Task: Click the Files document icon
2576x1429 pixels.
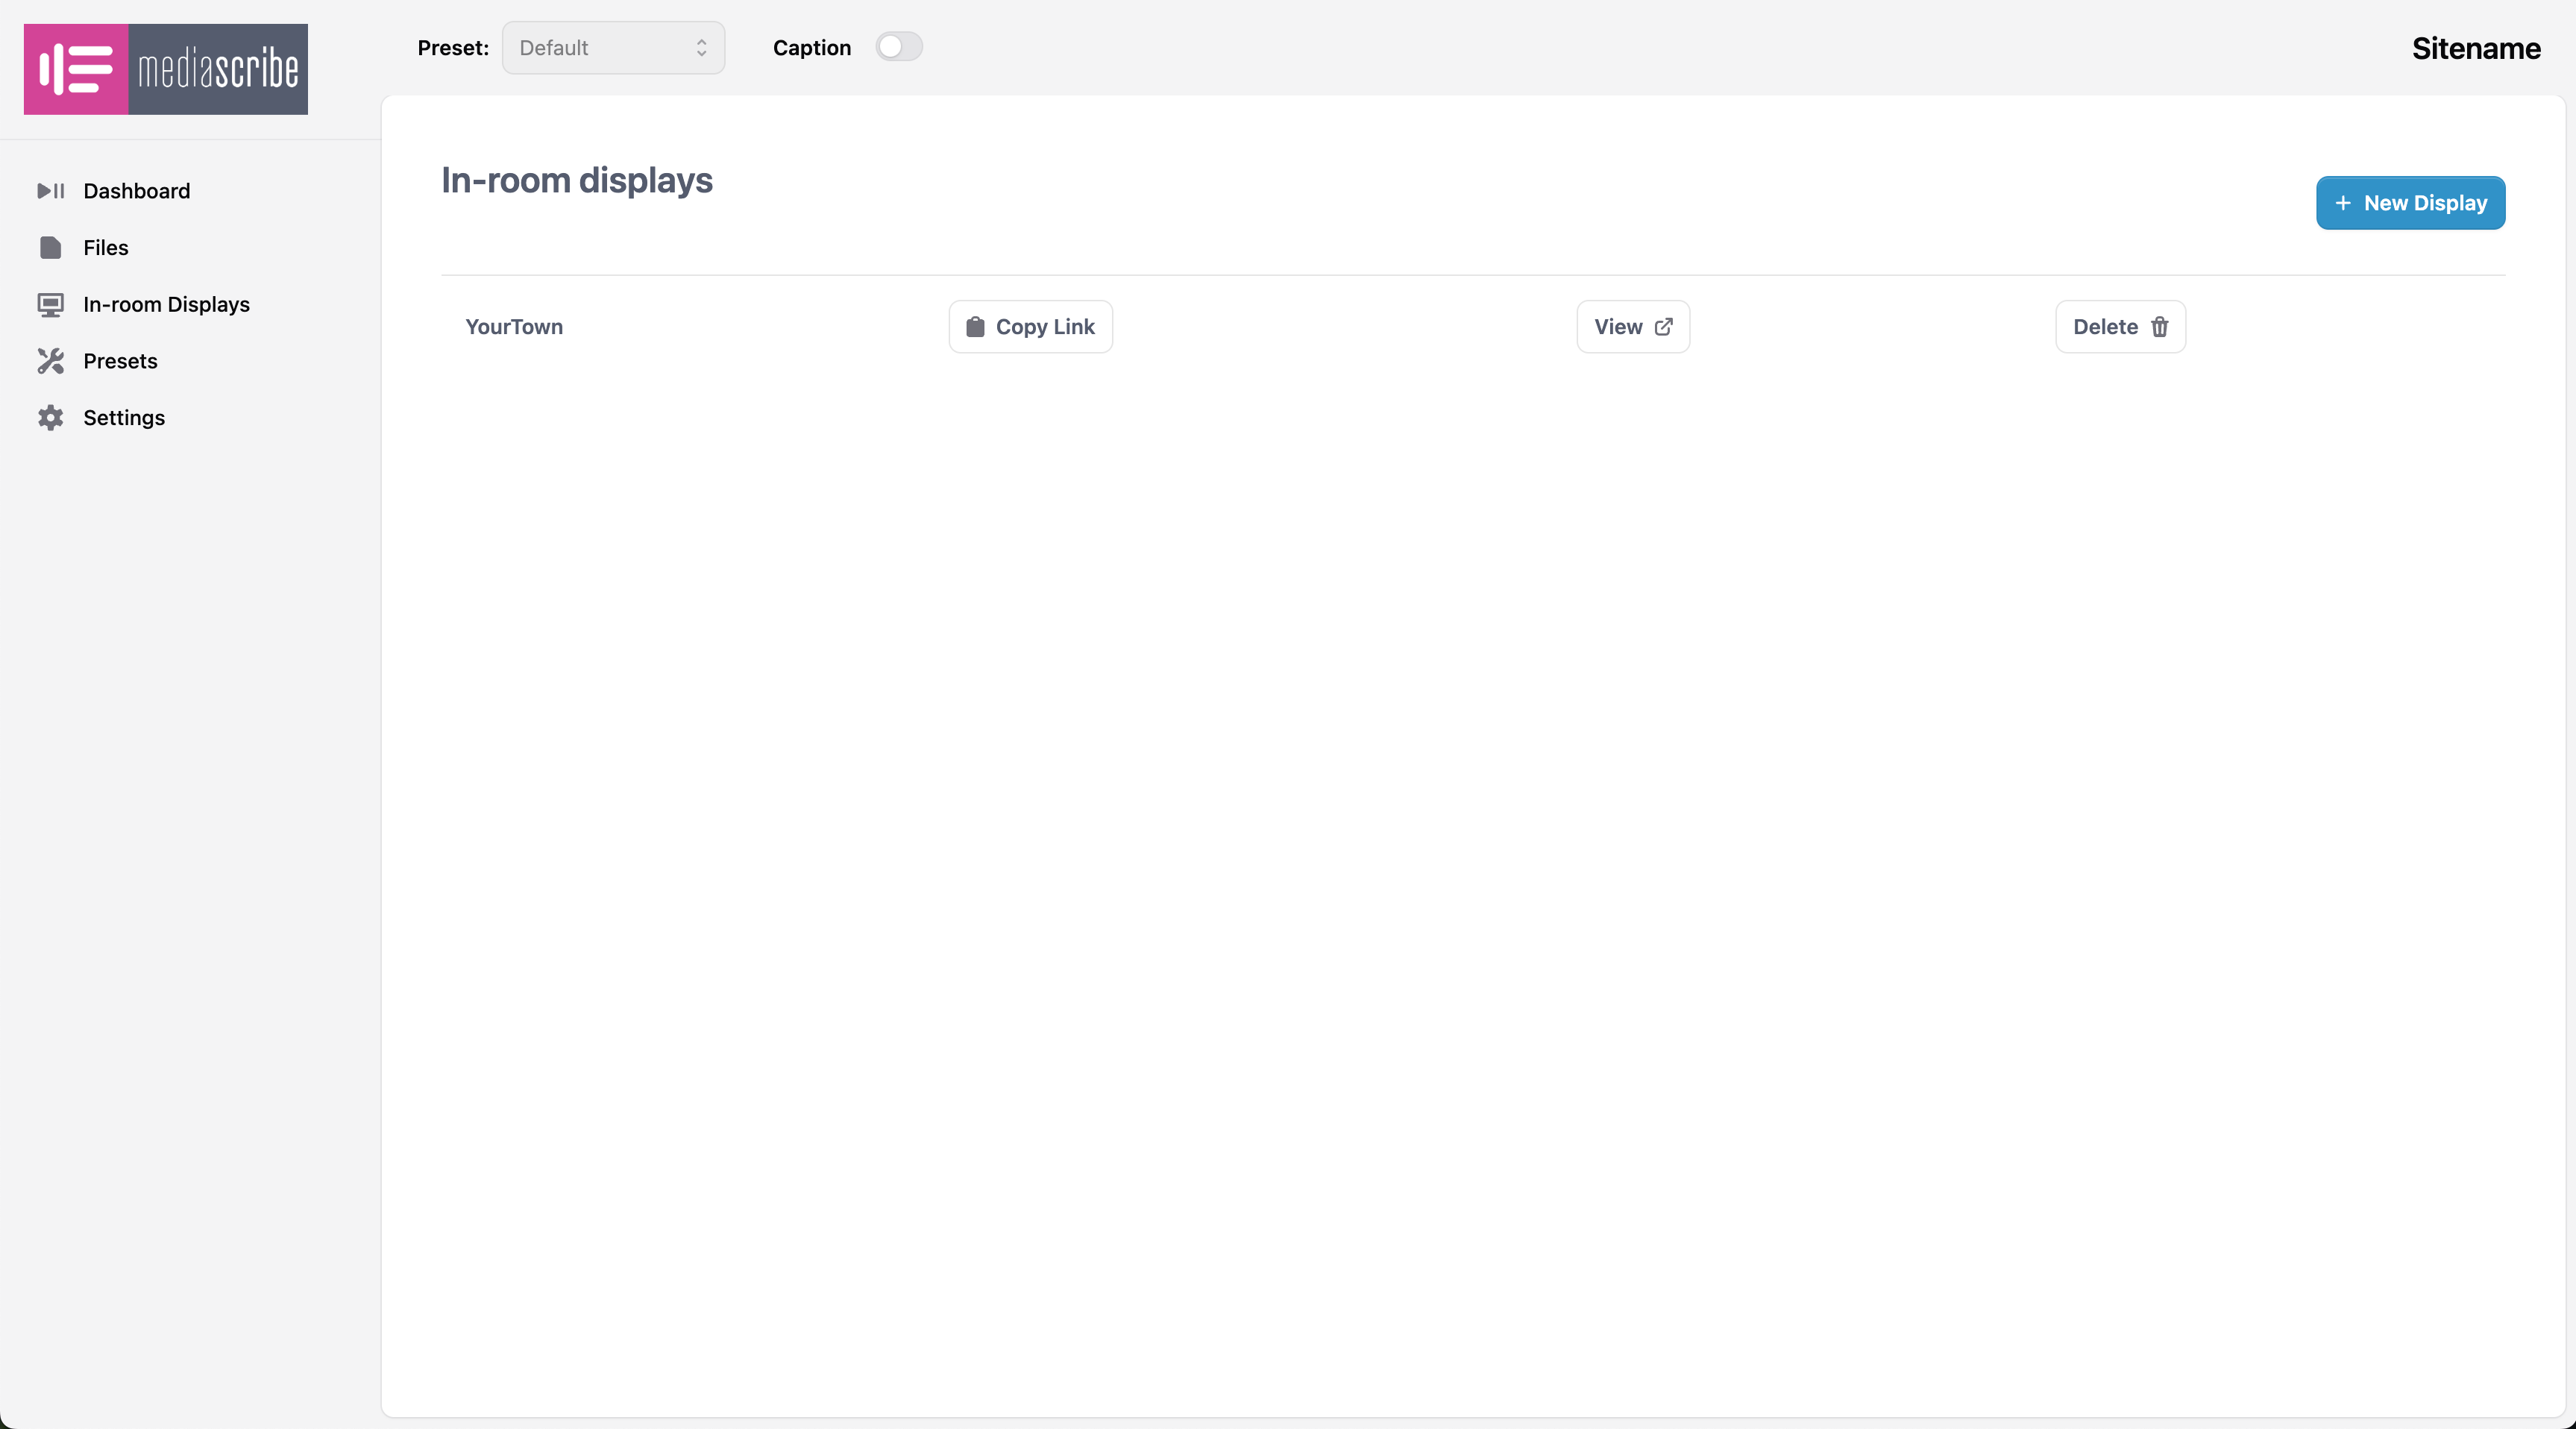Action: point(50,248)
